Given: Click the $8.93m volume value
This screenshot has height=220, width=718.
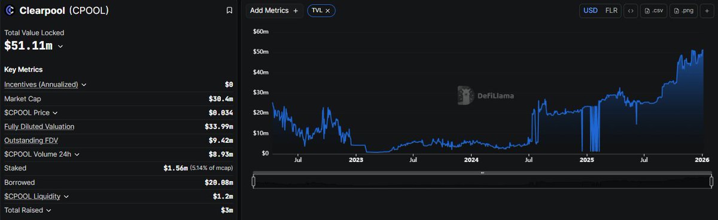Looking at the screenshot, I should coord(221,154).
